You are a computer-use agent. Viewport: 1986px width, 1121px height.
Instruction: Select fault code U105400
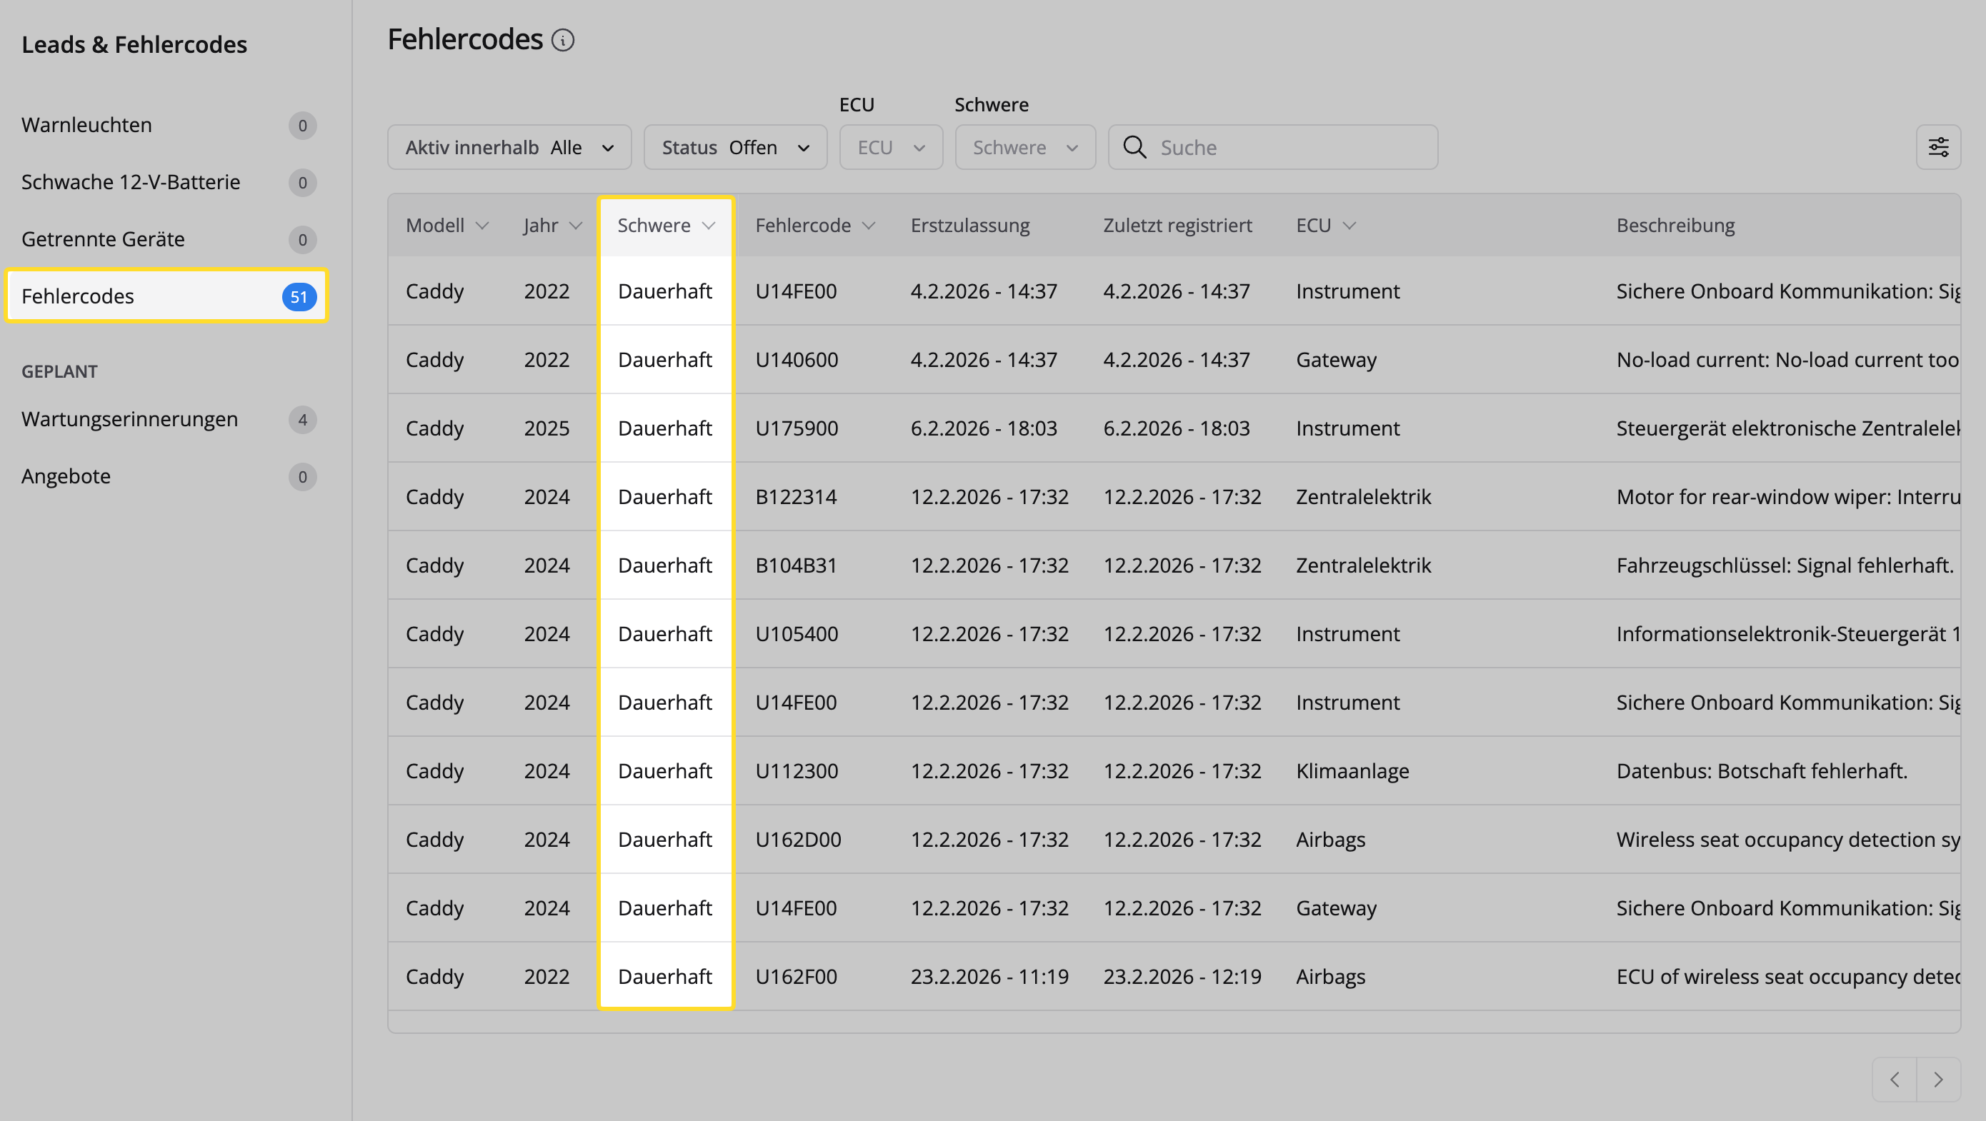click(x=797, y=634)
